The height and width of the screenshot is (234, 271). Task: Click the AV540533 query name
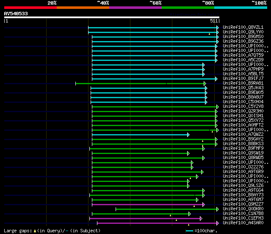[16, 14]
